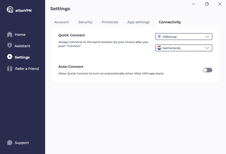Click the atlasVPN logo icon

10,9
